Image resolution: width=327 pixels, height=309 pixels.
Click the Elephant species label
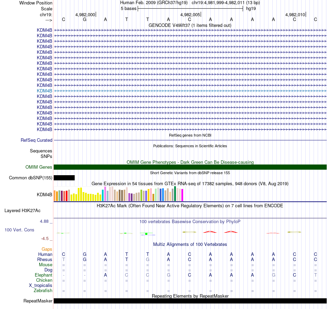(44, 275)
